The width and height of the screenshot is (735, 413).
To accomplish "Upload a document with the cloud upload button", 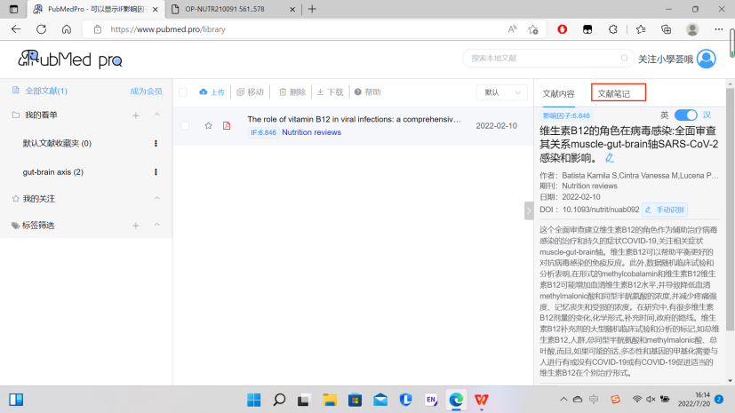I will coord(212,92).
